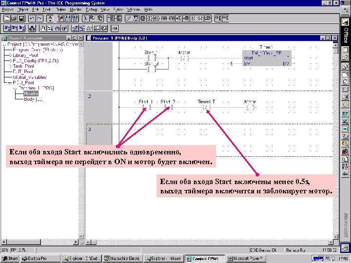Image resolution: width=351 pixels, height=263 pixels.
Task: Open the Tools menu
Action: pos(47,10)
